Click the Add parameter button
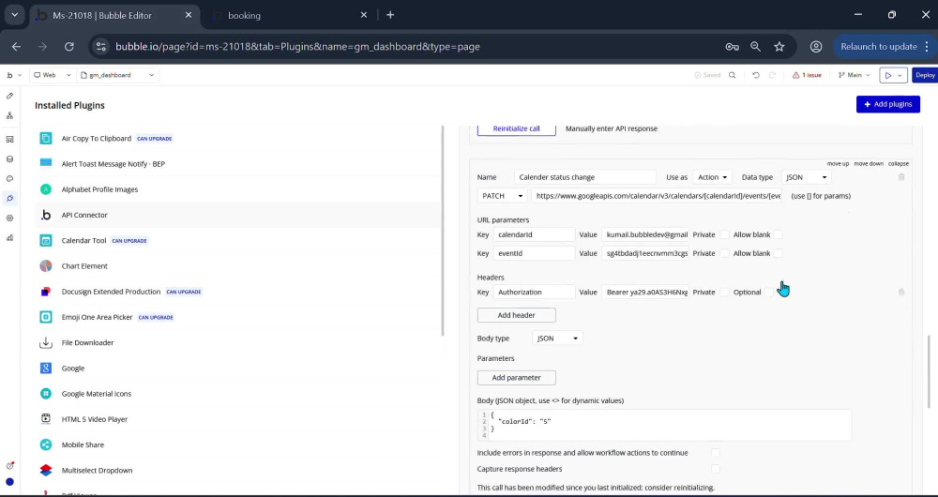 click(x=516, y=377)
